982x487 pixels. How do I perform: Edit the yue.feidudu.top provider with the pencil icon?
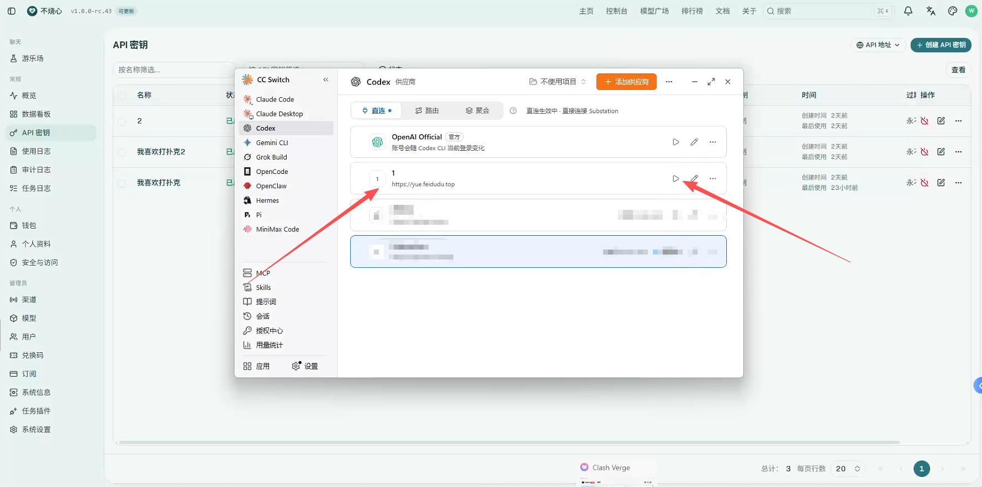[694, 178]
